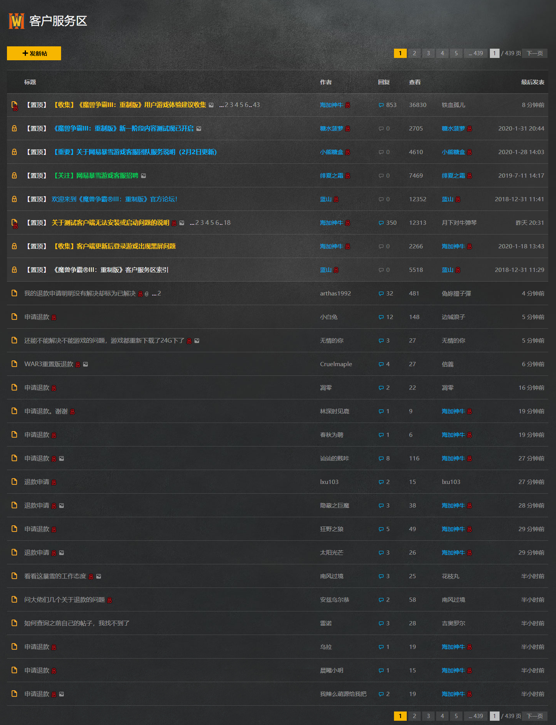Click red badge icon beside author 绯夏之霜
The image size is (556, 725).
point(348,176)
